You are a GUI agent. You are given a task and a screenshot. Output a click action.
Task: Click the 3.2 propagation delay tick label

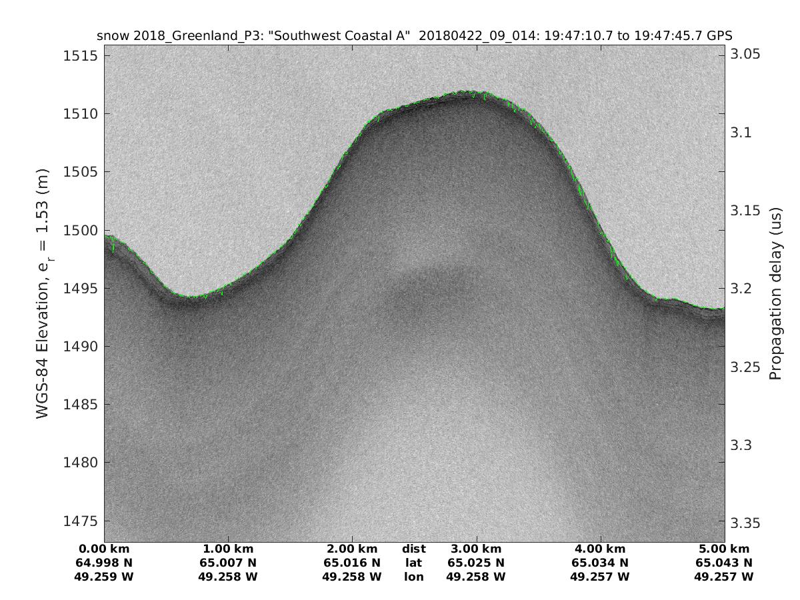pos(743,289)
